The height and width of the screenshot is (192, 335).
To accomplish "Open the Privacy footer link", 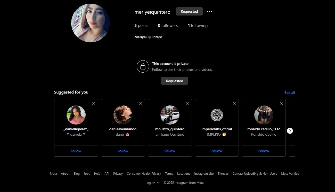I will pyautogui.click(x=118, y=174).
